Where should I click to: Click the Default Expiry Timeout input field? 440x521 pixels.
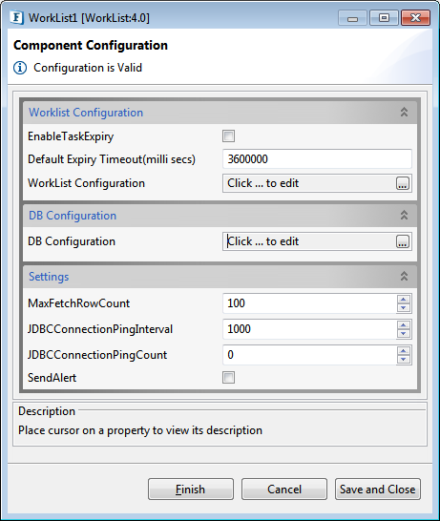click(x=317, y=159)
